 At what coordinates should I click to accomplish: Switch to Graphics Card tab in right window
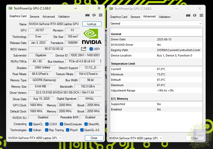click(x=119, y=17)
